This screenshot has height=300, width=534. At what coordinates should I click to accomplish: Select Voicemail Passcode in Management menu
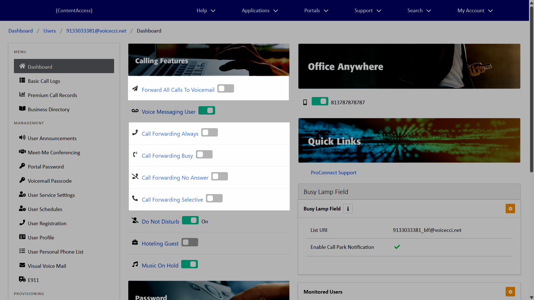(x=50, y=181)
